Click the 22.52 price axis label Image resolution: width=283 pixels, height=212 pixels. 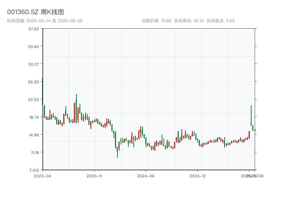click(34, 100)
